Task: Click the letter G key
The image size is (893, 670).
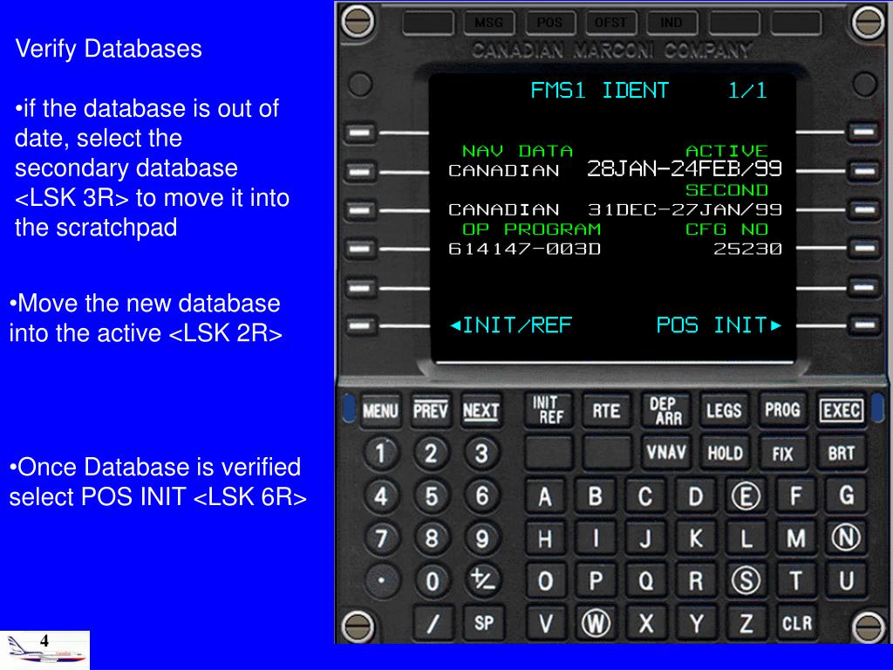Action: 846,496
